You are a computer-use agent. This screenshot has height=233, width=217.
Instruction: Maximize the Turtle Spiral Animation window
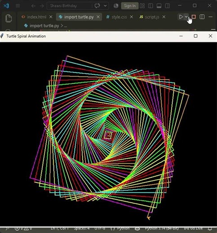click(x=195, y=36)
